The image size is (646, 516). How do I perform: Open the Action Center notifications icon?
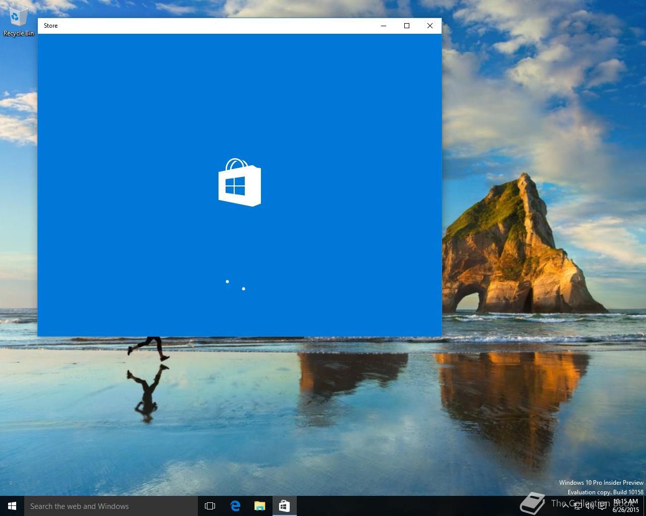(x=603, y=506)
